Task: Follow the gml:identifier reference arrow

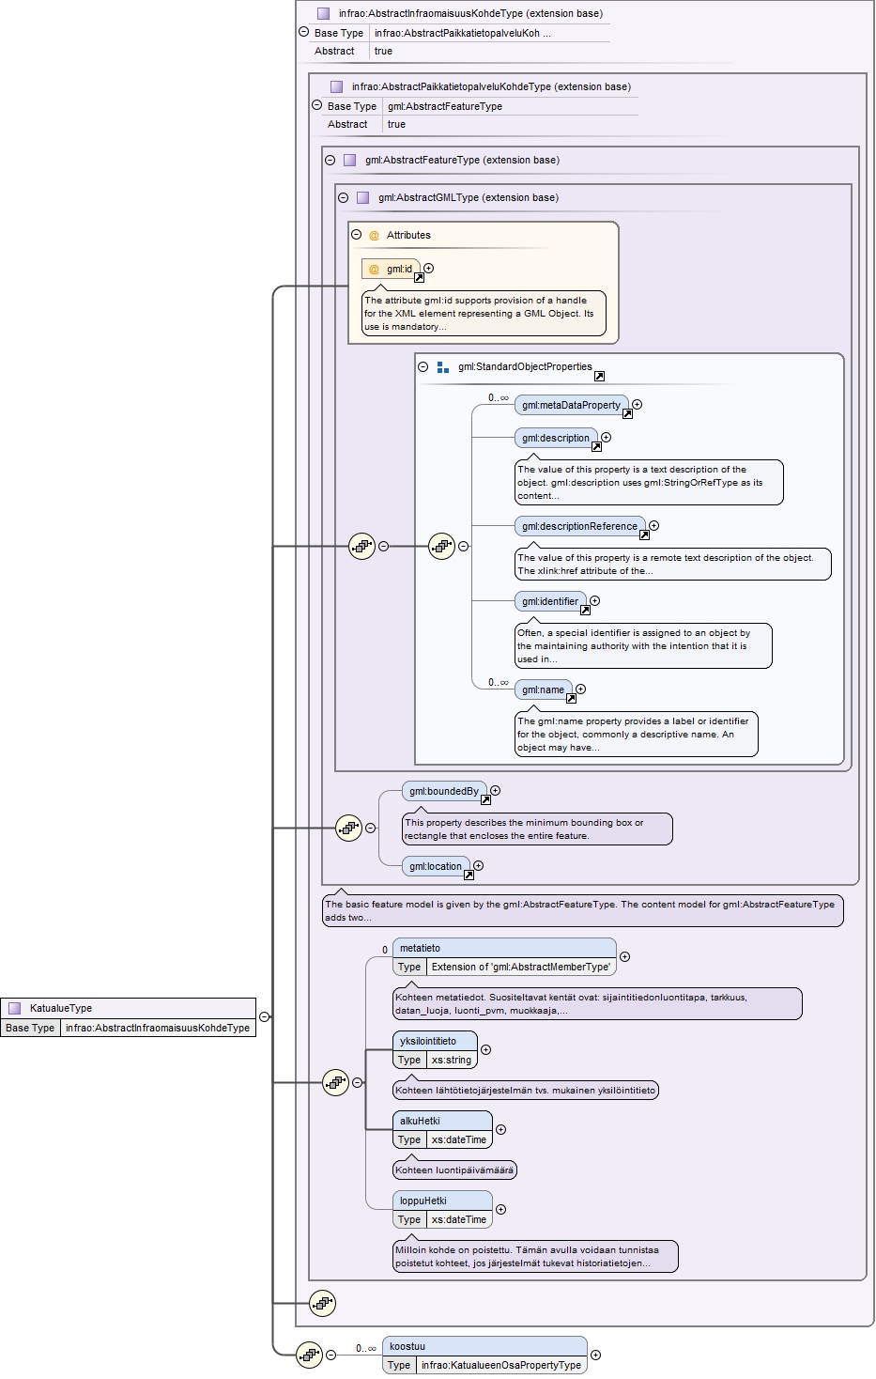Action: 585,610
